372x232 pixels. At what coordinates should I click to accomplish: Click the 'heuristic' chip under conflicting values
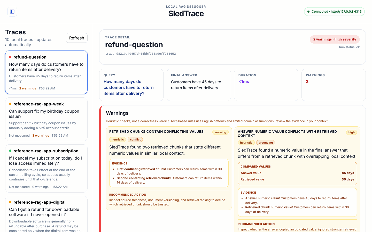click(x=118, y=139)
